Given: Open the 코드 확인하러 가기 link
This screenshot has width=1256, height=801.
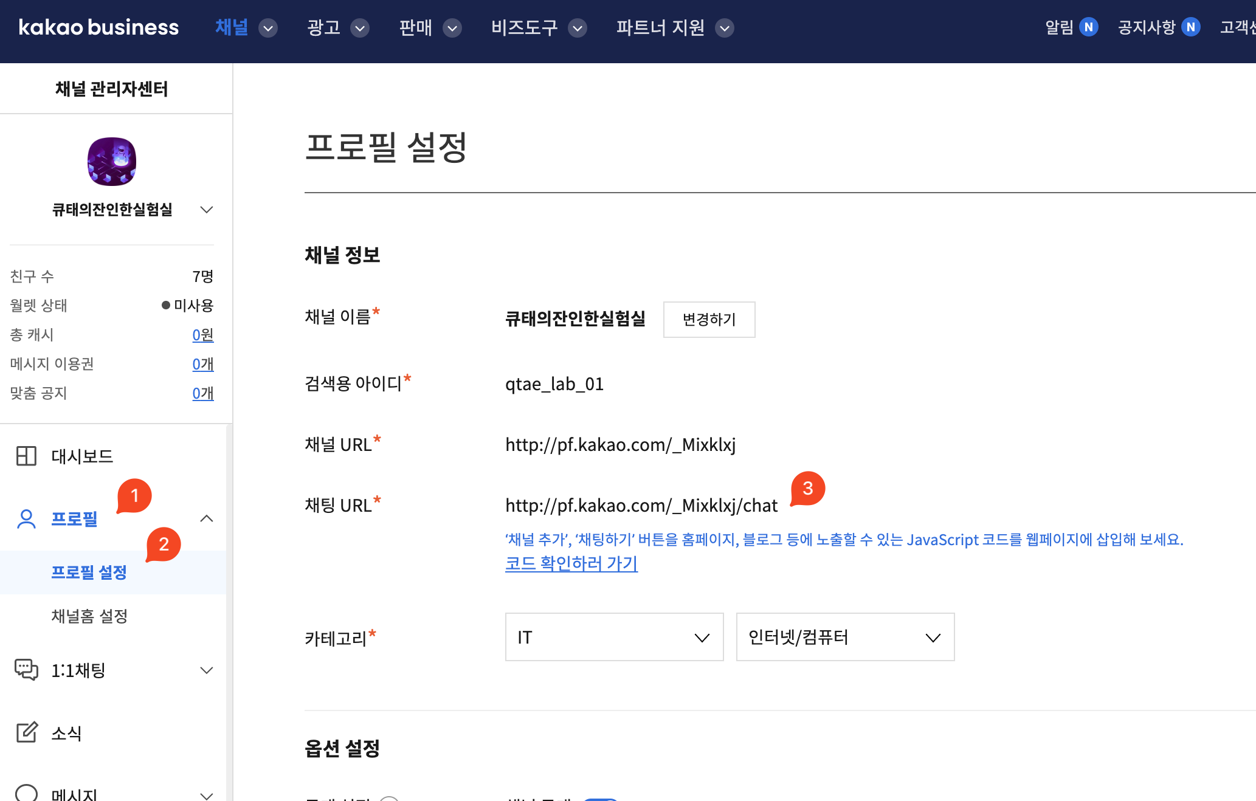Looking at the screenshot, I should tap(571, 563).
